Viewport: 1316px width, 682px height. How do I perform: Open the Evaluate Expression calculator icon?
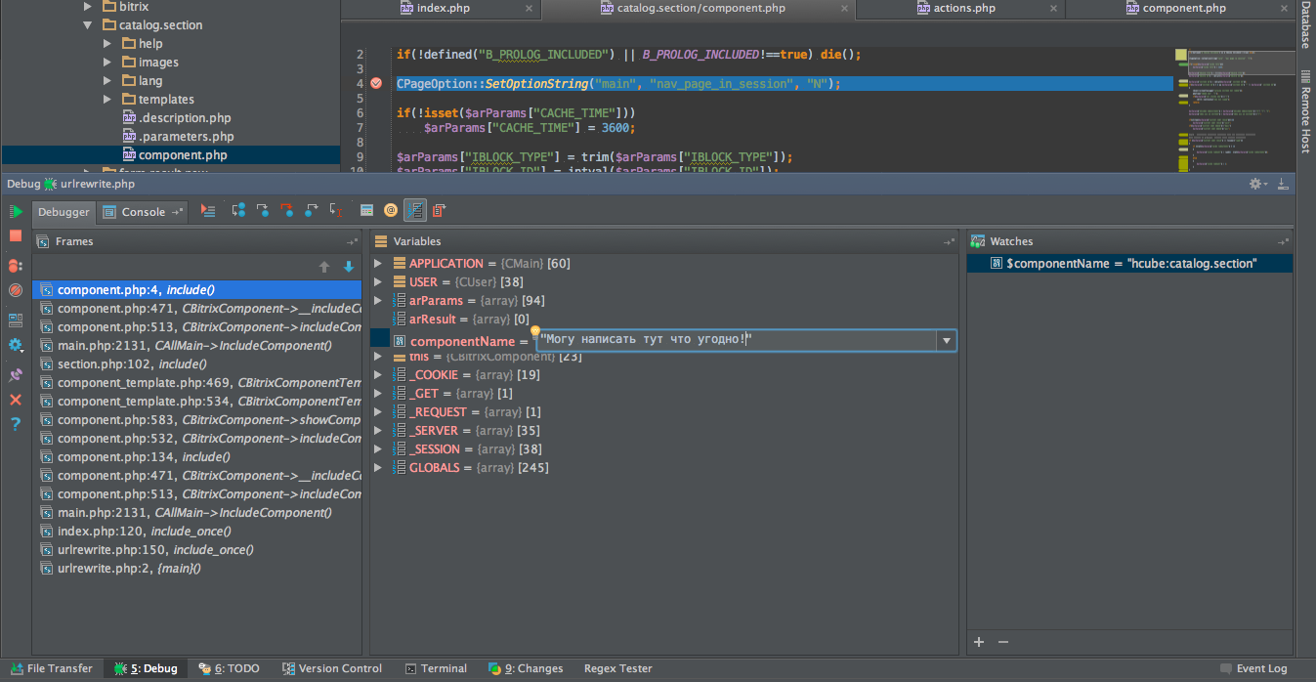point(366,211)
